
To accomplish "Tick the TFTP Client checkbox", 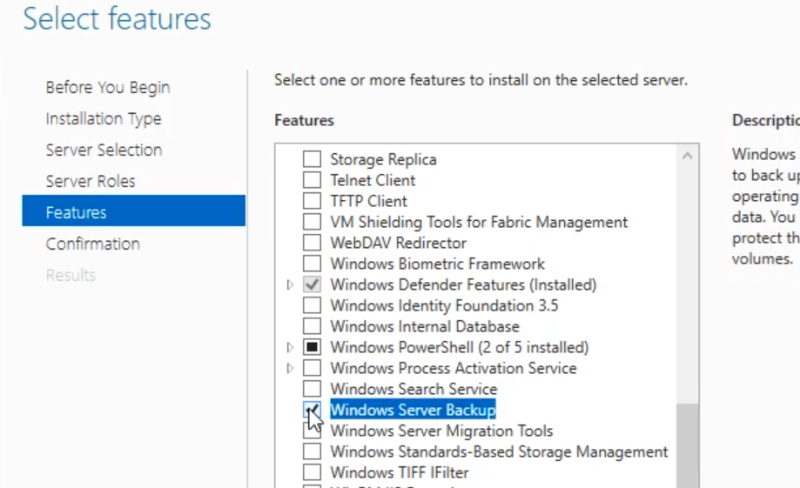I will (312, 201).
